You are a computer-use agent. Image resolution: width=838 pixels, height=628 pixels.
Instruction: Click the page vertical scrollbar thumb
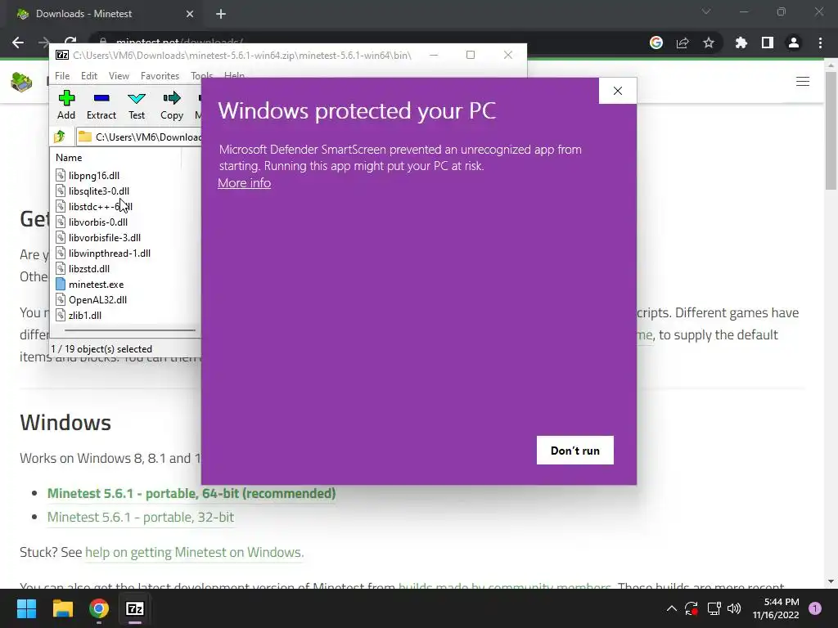[x=831, y=130]
